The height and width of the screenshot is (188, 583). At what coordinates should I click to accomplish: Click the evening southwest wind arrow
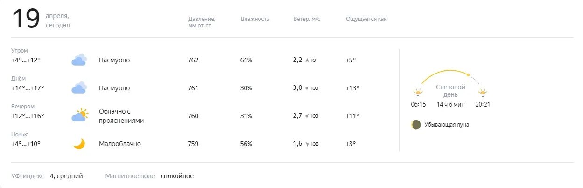[307, 116]
